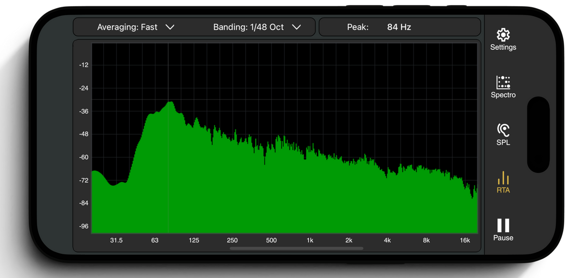Click the 16k frequency label
This screenshot has width=579, height=278.
(x=465, y=240)
